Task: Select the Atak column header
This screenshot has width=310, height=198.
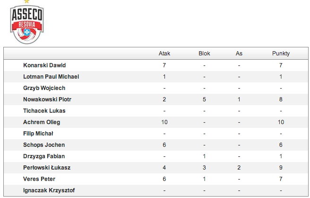Action: click(x=164, y=54)
